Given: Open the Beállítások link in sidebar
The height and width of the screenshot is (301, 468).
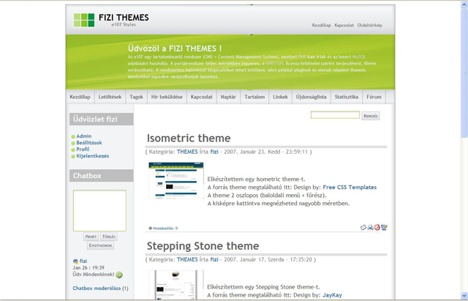Looking at the screenshot, I should [88, 143].
